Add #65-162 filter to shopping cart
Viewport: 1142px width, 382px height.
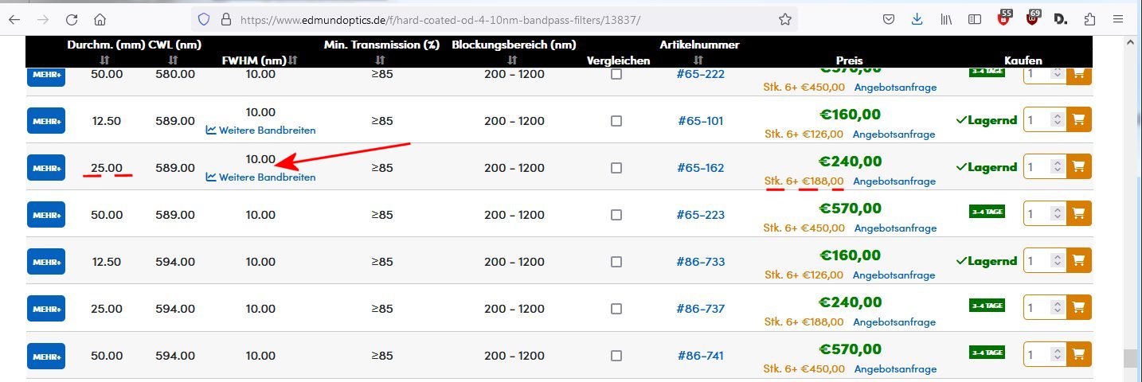pyautogui.click(x=1079, y=167)
